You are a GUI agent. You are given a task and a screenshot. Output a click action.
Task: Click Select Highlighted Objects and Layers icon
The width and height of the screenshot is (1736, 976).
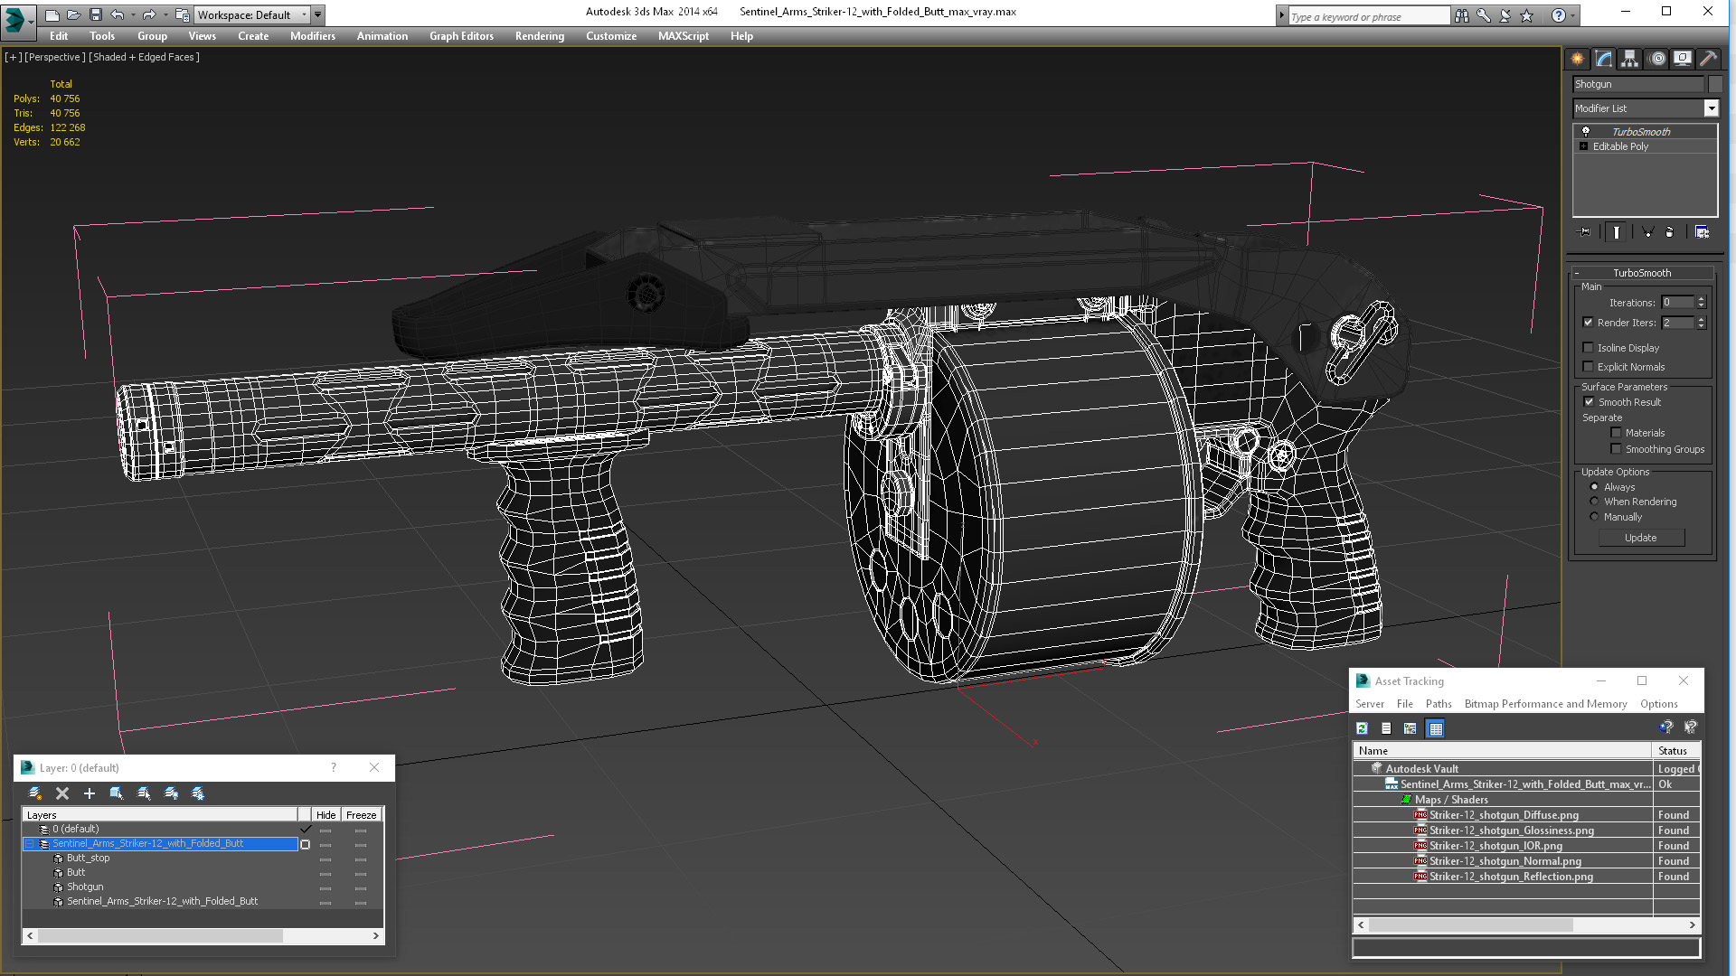click(117, 793)
